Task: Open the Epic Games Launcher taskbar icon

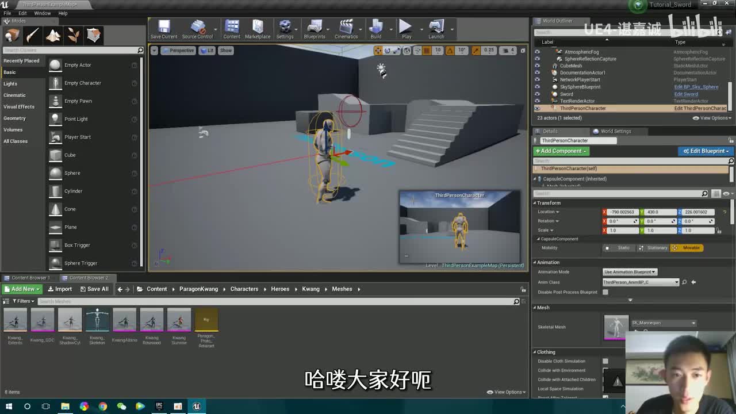Action: pos(159,406)
